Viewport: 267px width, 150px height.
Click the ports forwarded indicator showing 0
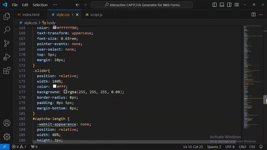(34, 147)
